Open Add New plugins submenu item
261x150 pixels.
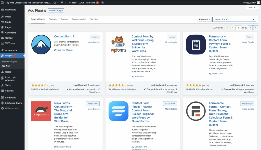(x=6, y=66)
